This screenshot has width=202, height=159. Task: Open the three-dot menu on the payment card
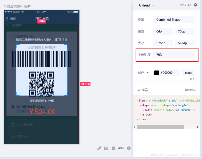coord(72,36)
